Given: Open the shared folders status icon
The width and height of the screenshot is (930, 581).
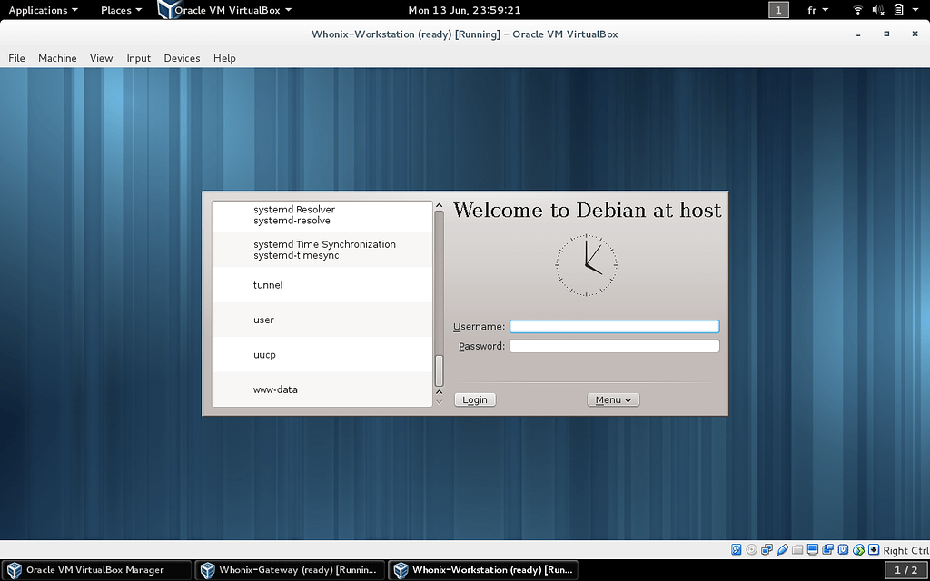Looking at the screenshot, I should pos(796,549).
